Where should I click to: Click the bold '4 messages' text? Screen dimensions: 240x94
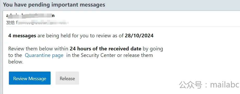pyautogui.click(x=22, y=36)
